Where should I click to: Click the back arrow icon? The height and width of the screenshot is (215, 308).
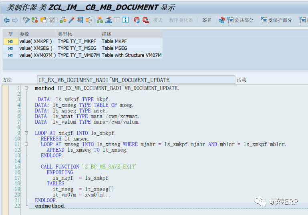pyautogui.click(x=7, y=20)
